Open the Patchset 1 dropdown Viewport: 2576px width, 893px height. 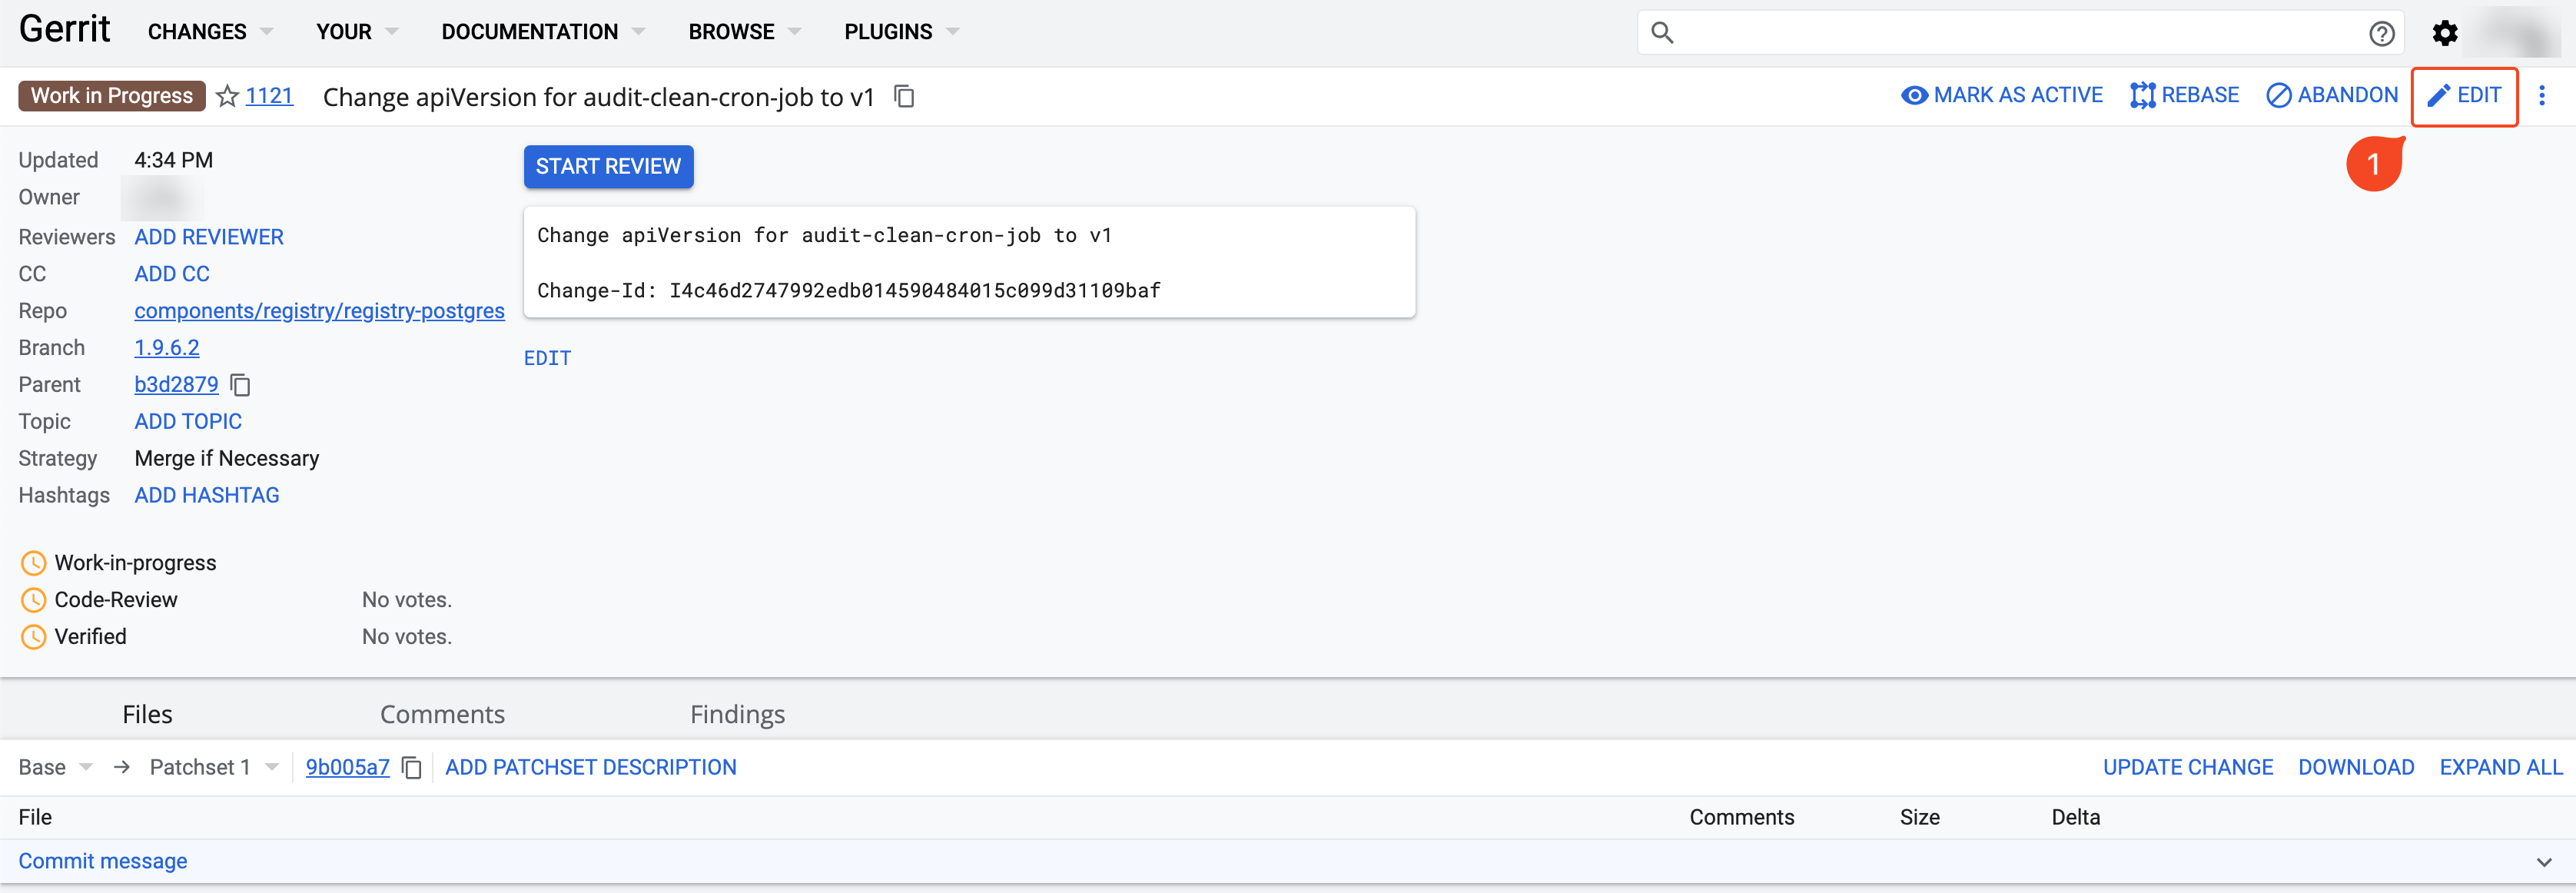coord(214,767)
